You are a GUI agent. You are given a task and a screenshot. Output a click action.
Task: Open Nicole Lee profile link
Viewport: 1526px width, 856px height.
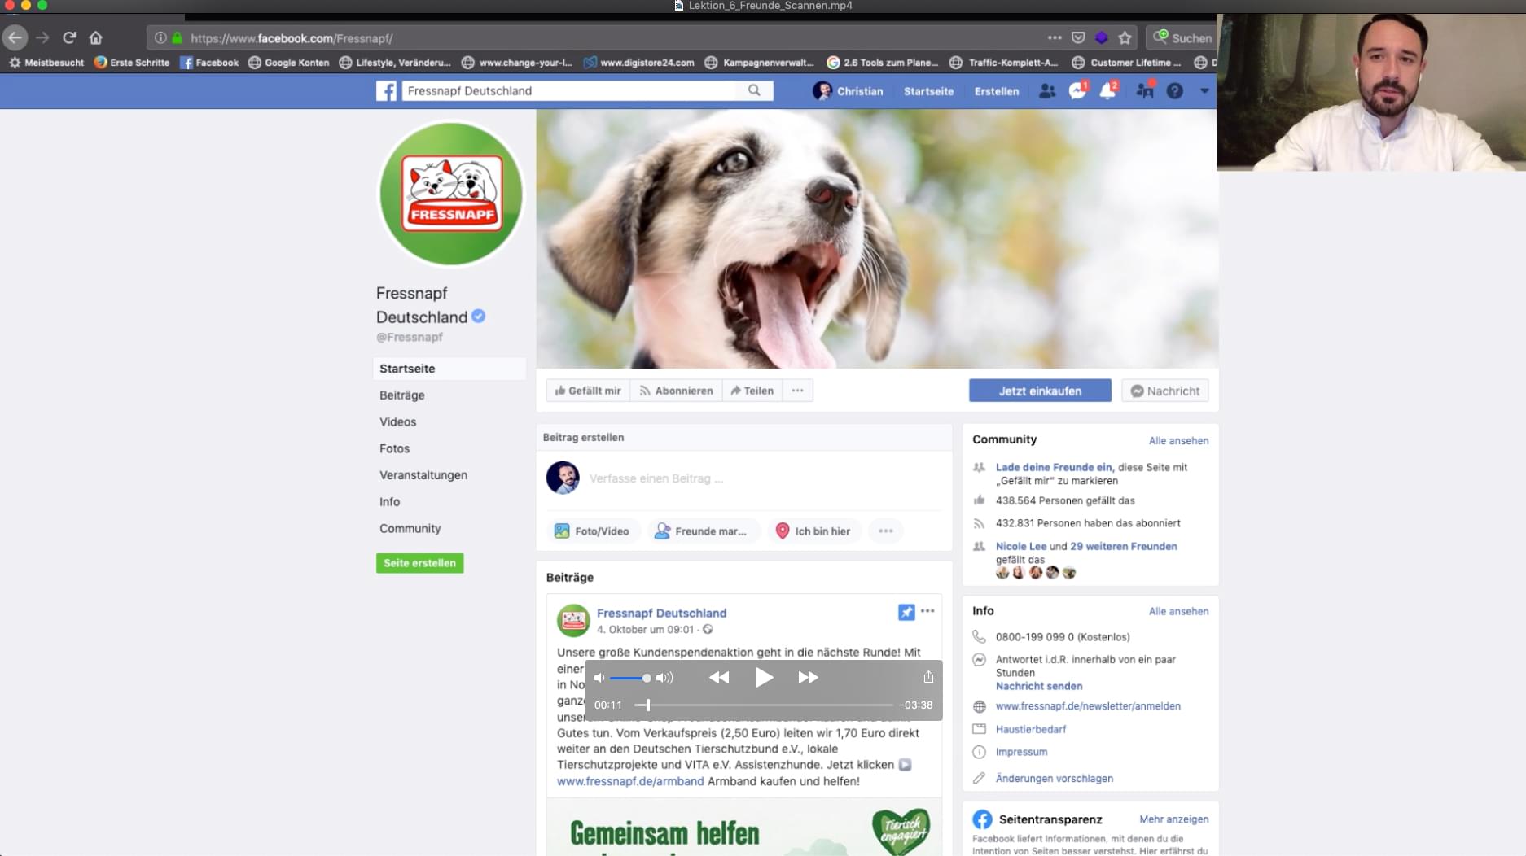[1021, 546]
